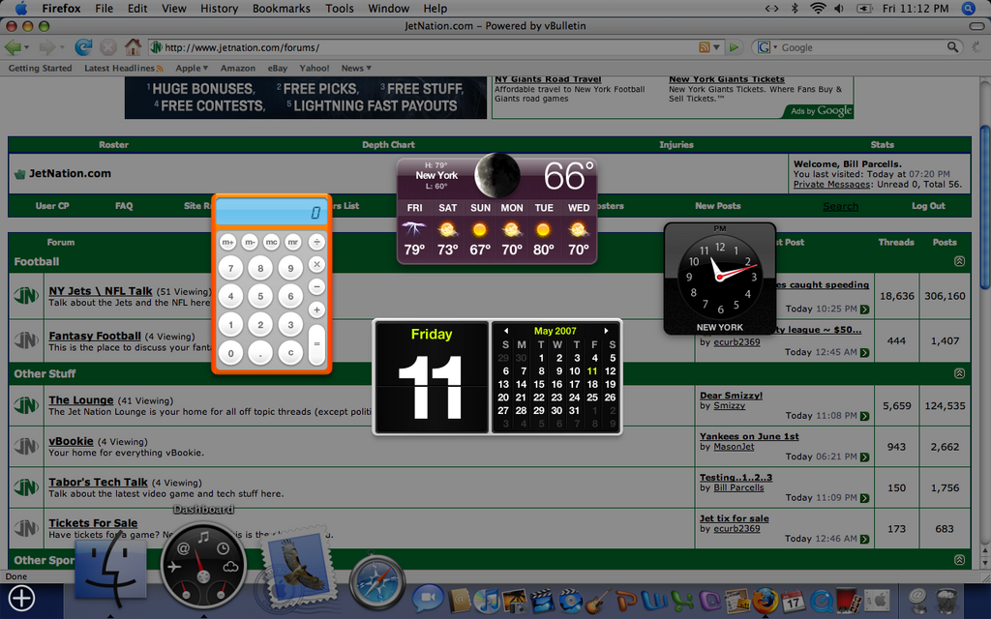The image size is (991, 619).
Task: Click the search magnifier in the Google box
Action: 952,47
